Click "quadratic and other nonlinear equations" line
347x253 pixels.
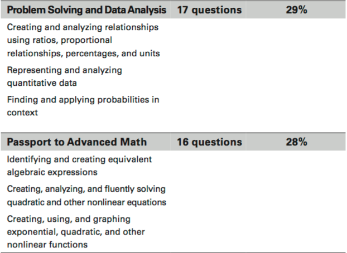point(86,202)
